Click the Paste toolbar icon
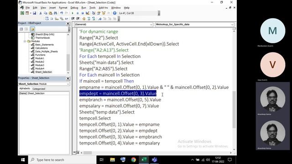The image size is (292, 164). click(x=50, y=13)
